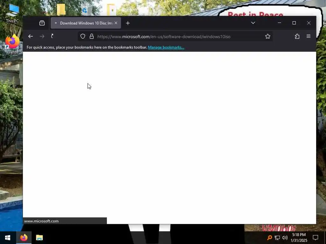Open Firefox View in the tab bar

pos(42,23)
